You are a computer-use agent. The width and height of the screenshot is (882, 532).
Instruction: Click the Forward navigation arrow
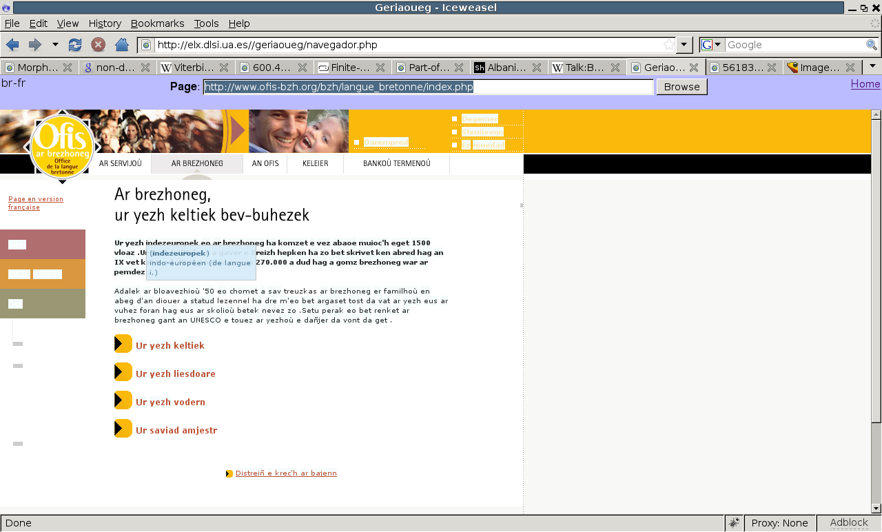(x=34, y=45)
